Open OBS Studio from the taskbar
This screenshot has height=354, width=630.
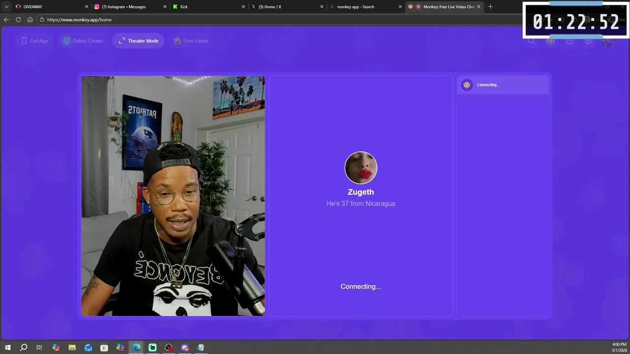click(x=169, y=348)
